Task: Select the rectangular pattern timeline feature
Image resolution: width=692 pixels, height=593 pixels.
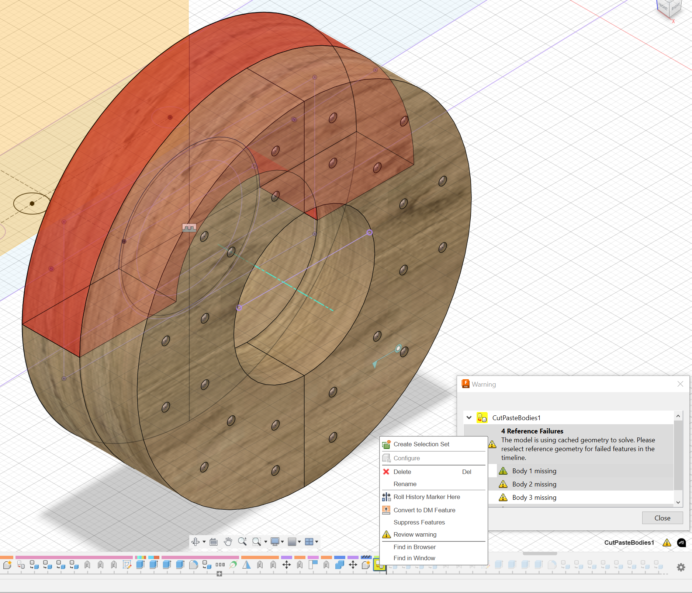Action: (220, 565)
